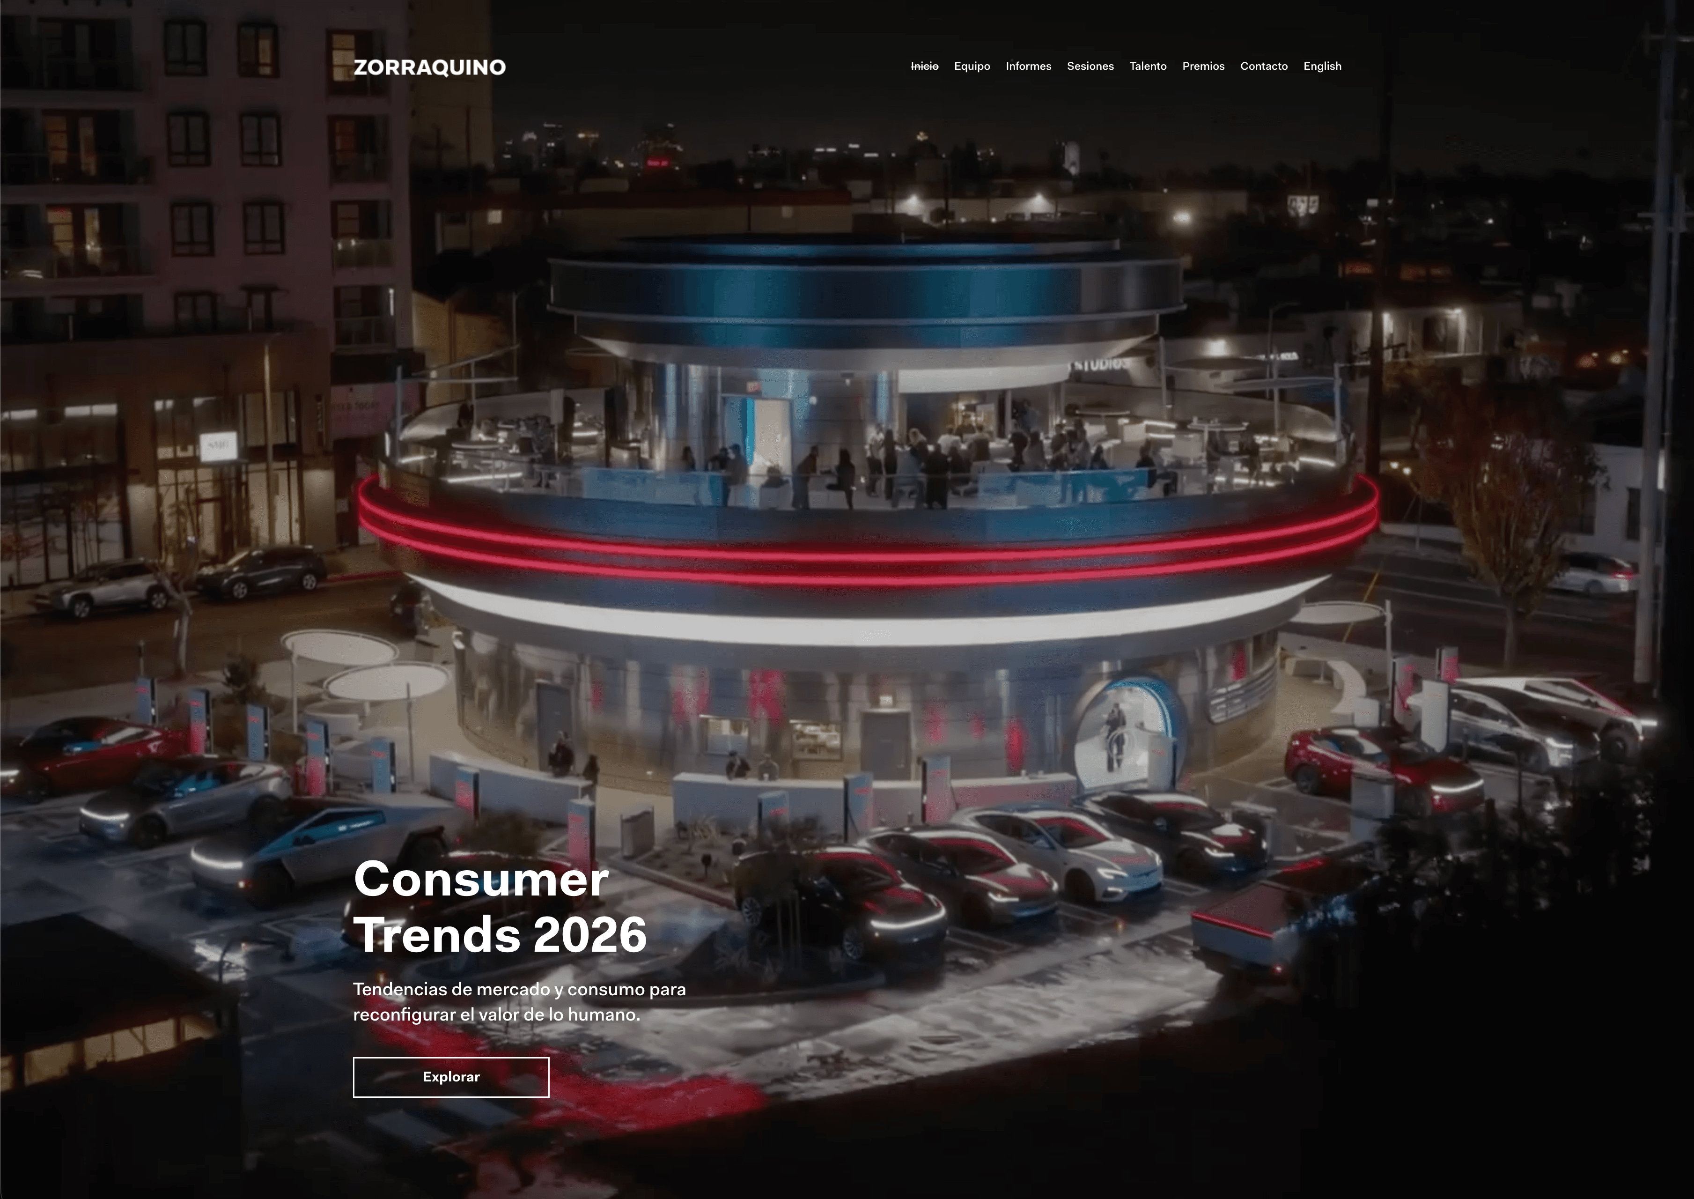Click the reconfigurar el valor subtitle line
The height and width of the screenshot is (1199, 1694).
pyautogui.click(x=496, y=1015)
